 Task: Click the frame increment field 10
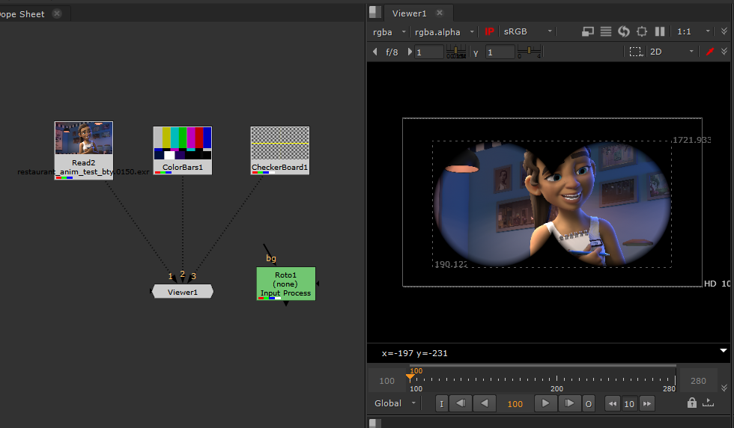point(629,403)
